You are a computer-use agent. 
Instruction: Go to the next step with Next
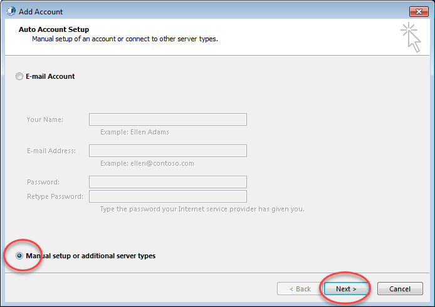(346, 289)
